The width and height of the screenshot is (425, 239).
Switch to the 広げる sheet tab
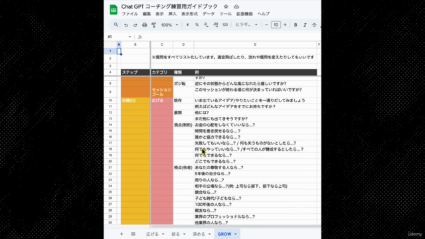(x=152, y=234)
